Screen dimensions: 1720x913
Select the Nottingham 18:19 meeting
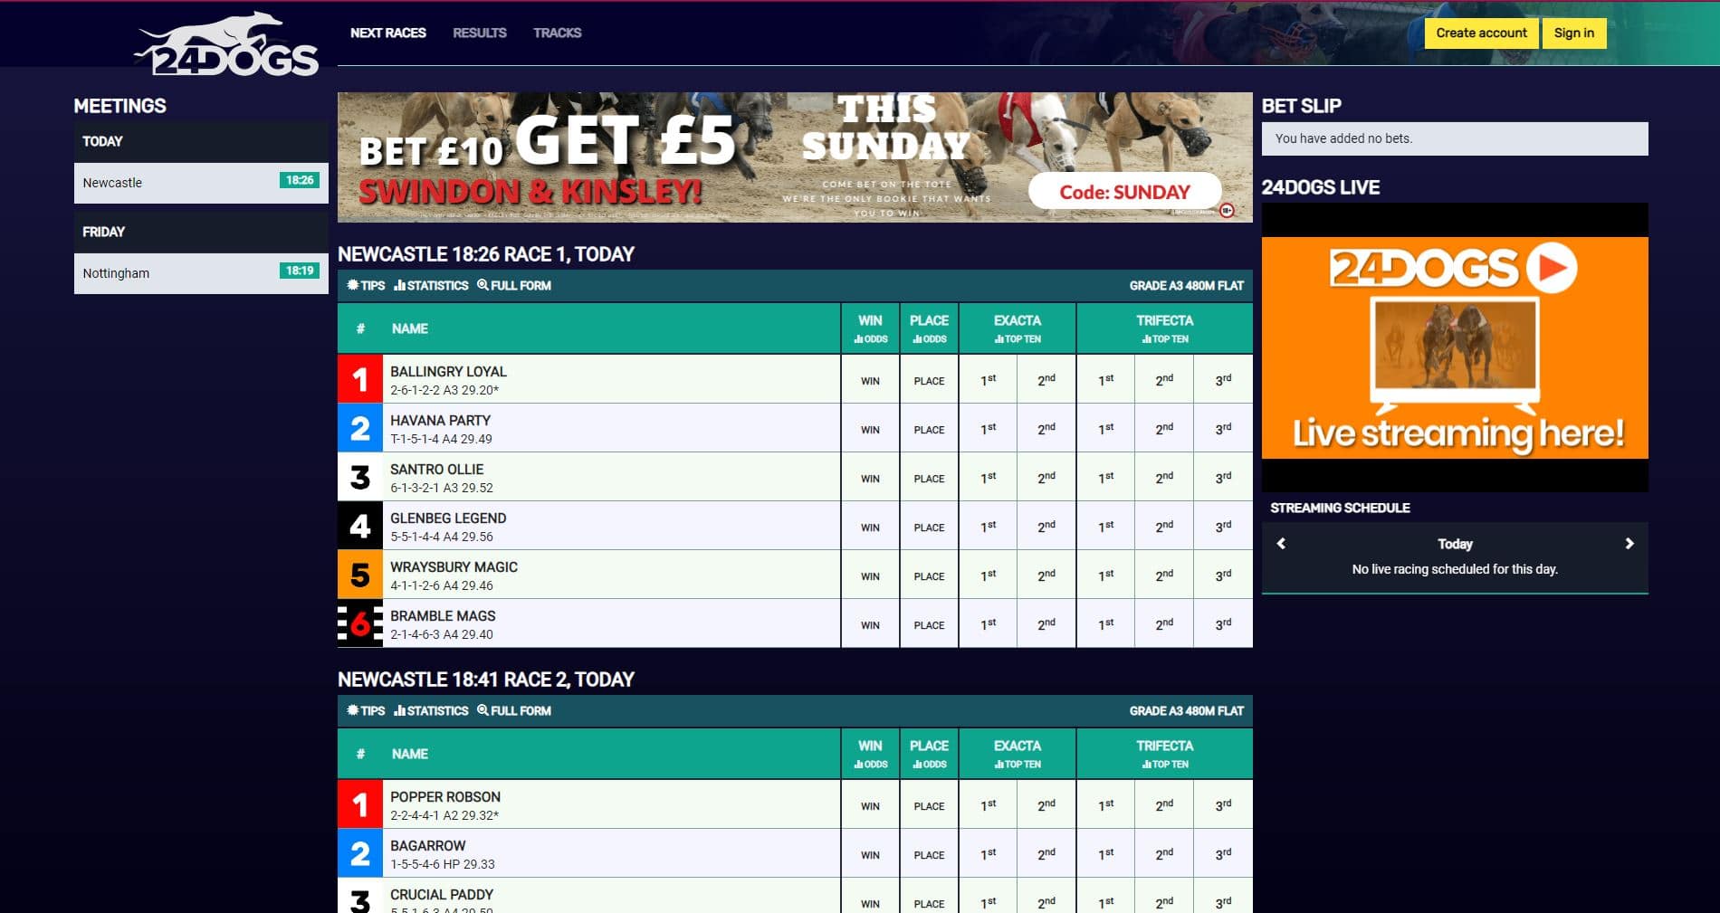[201, 273]
